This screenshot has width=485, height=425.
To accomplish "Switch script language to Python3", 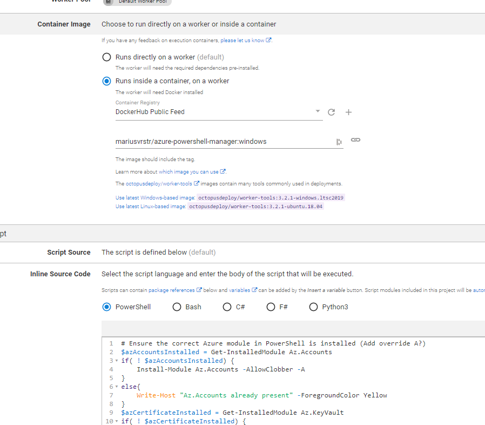I will 314,307.
